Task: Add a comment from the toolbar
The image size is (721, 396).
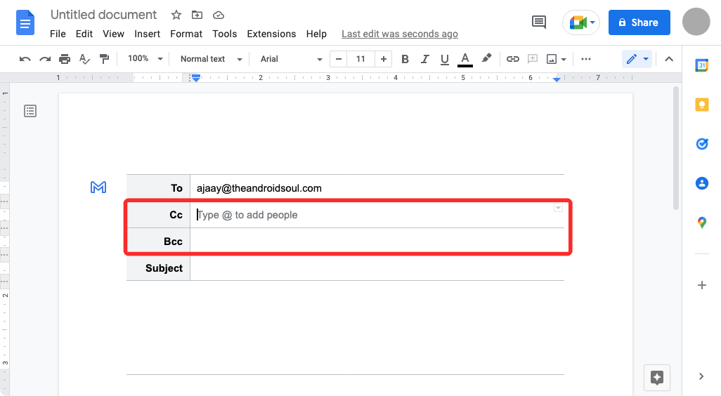Action: (x=533, y=59)
